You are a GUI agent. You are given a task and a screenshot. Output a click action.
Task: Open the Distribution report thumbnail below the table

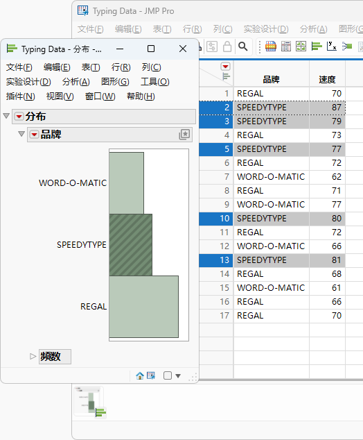90,402
